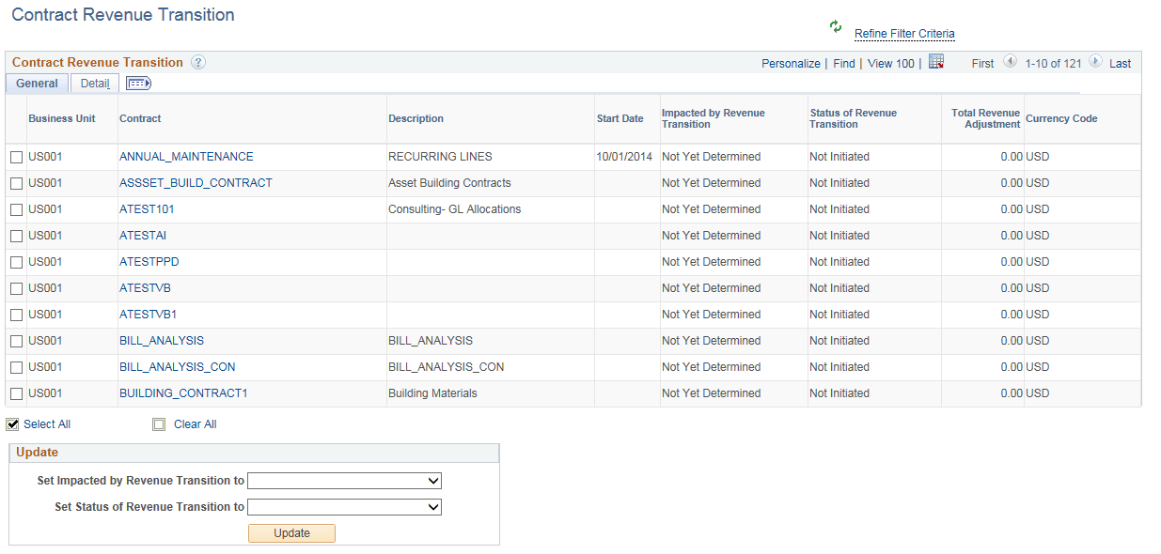Show all columns using icon beside Detail tab
This screenshot has height=554, width=1161.
[138, 84]
